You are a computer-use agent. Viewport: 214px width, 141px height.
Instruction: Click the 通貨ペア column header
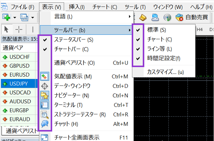[x=18, y=48]
